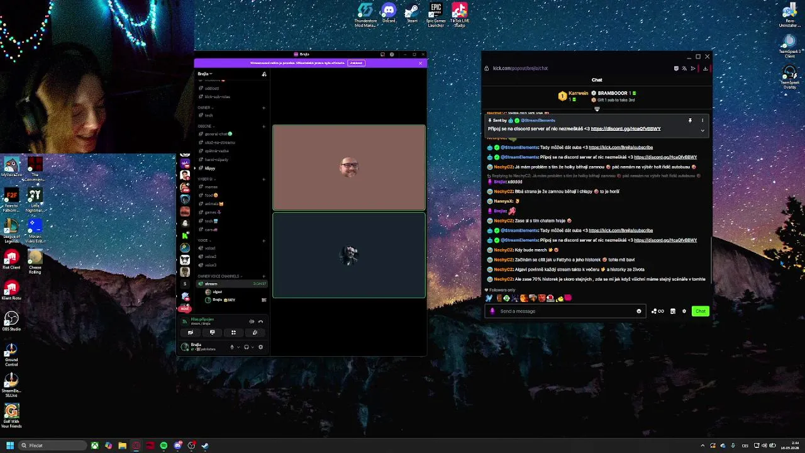Open Golf With Your Friends desktop icon
This screenshot has height=453, width=805.
click(11, 416)
